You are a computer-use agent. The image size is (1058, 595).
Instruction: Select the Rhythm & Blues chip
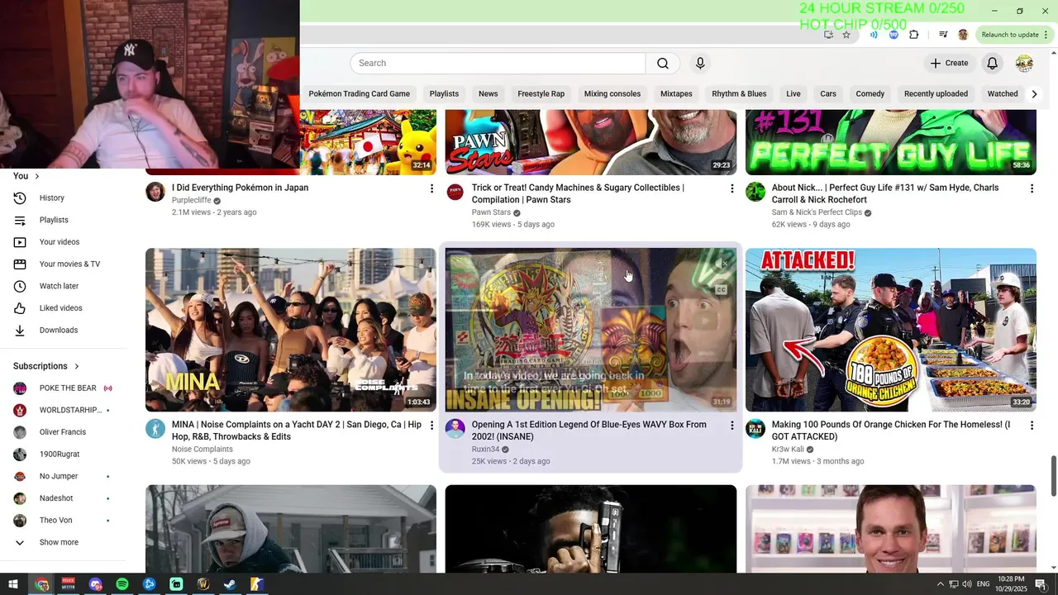[x=739, y=94]
